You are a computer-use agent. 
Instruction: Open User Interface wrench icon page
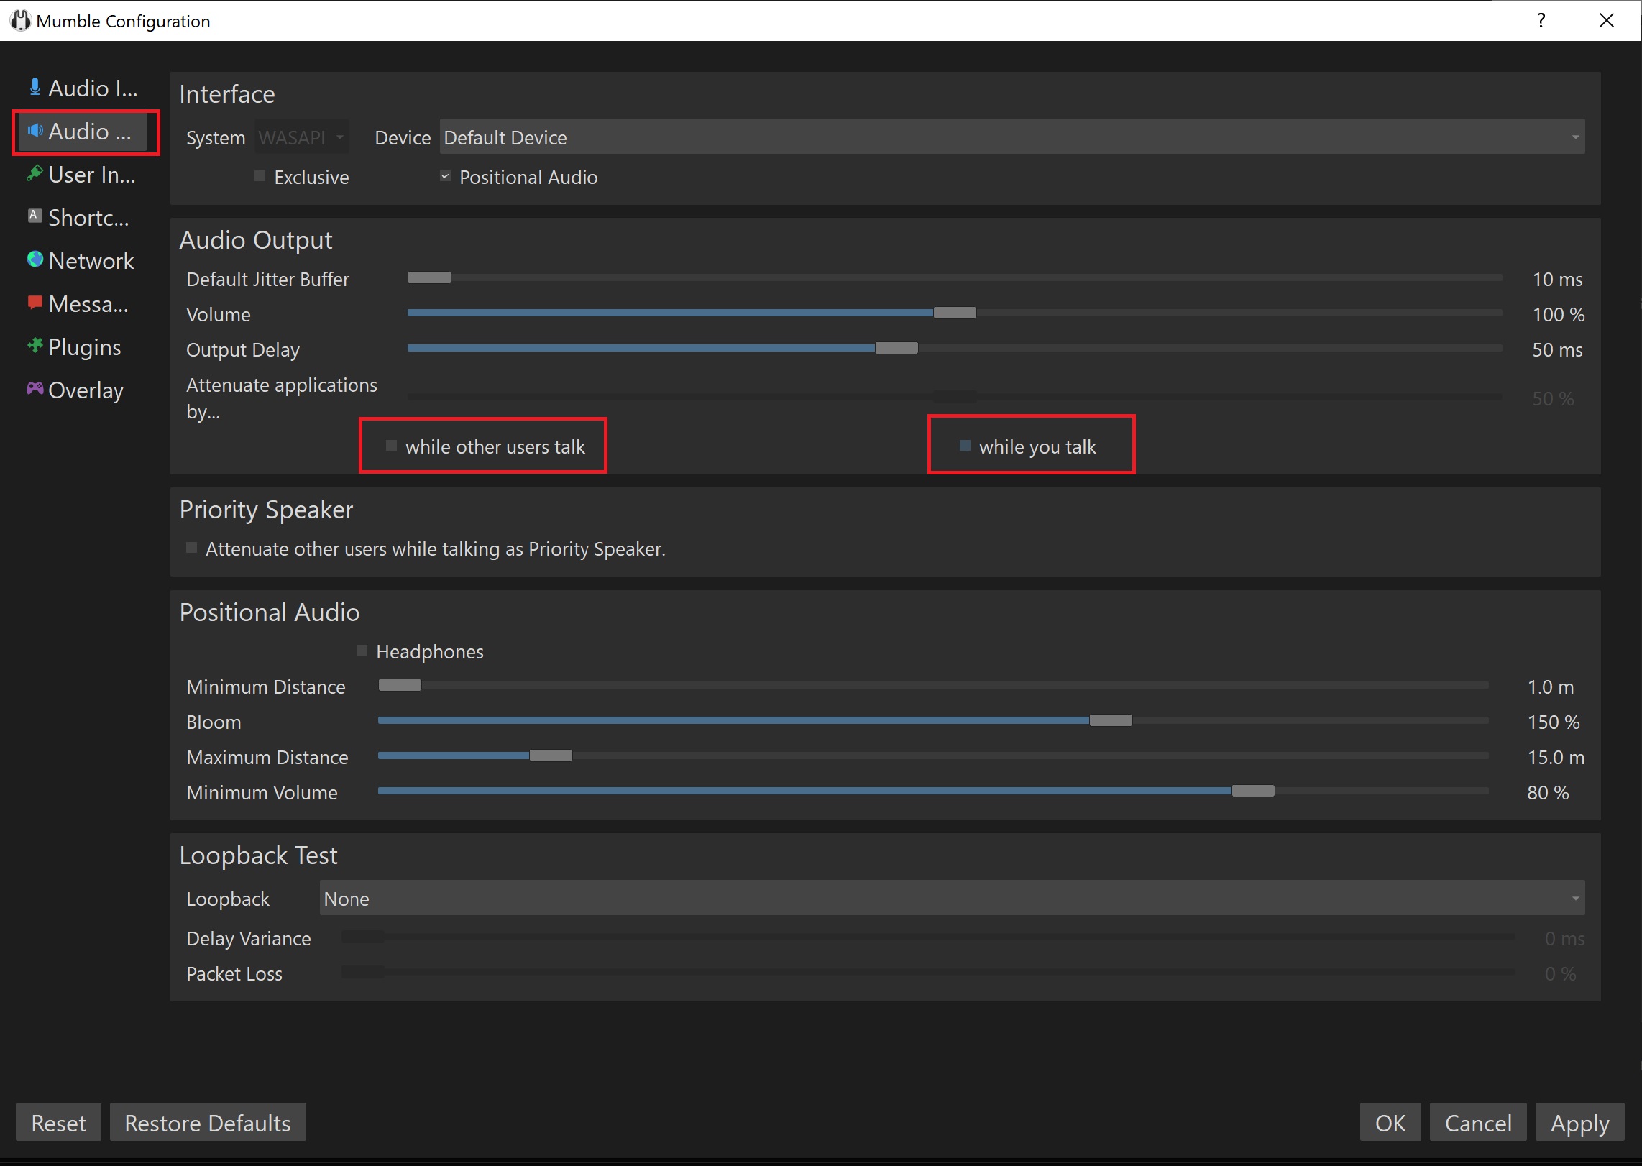(x=35, y=174)
